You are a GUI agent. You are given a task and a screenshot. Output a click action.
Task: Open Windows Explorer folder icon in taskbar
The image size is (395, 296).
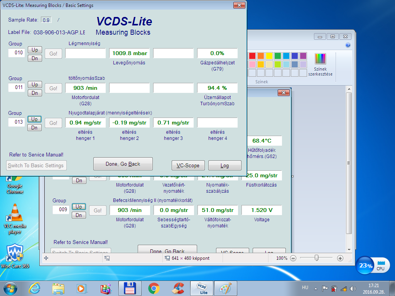58,288
